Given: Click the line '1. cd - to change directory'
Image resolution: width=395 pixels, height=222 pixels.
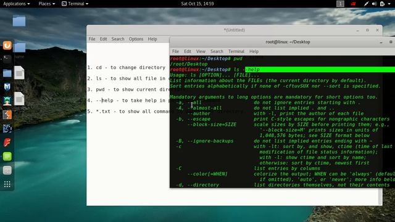Looking at the screenshot, I should coord(126,67).
